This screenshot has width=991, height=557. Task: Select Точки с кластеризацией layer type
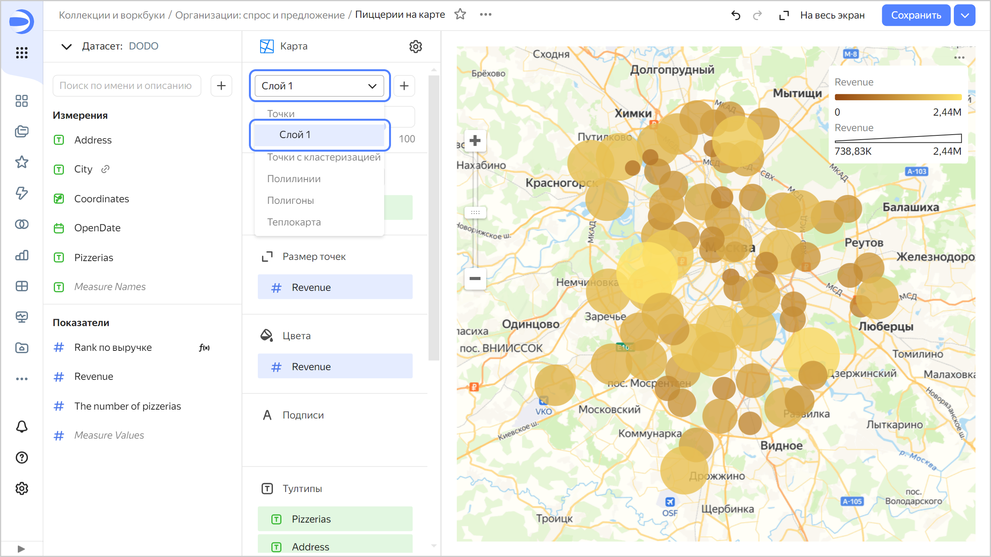(x=324, y=157)
